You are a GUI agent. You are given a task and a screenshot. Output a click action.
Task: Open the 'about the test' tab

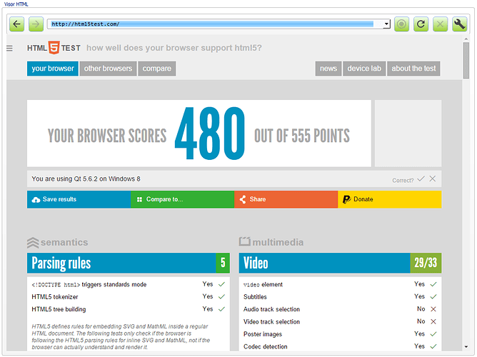(413, 69)
